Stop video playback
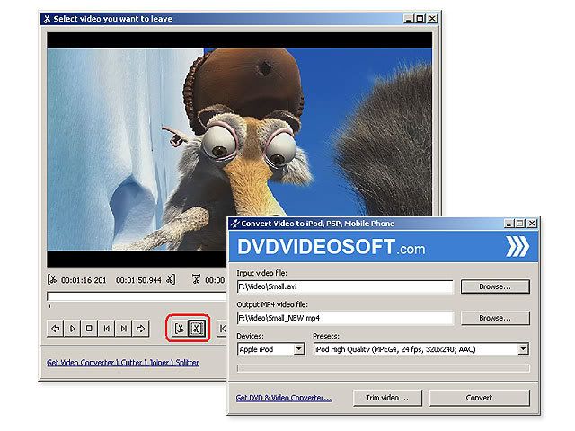This screenshot has width=575, height=431. pyautogui.click(x=90, y=329)
